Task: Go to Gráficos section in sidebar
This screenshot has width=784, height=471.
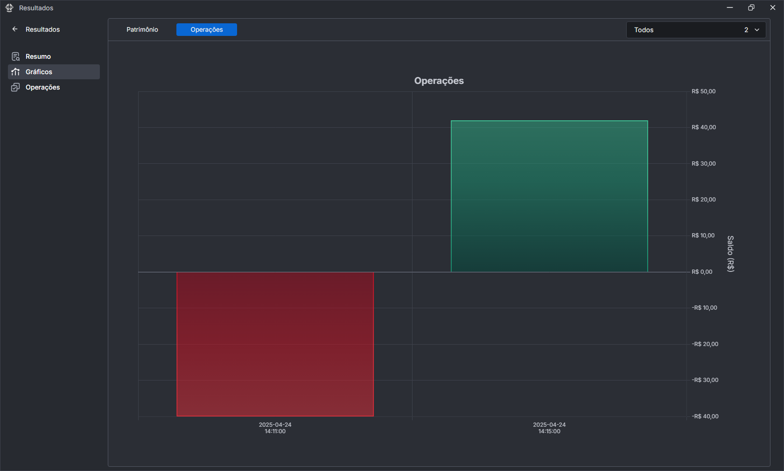Action: 39,72
